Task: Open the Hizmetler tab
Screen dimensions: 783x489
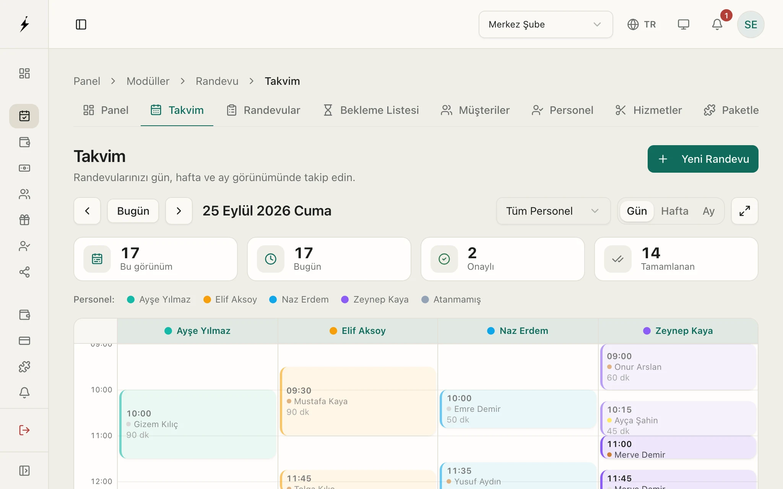Action: point(649,110)
